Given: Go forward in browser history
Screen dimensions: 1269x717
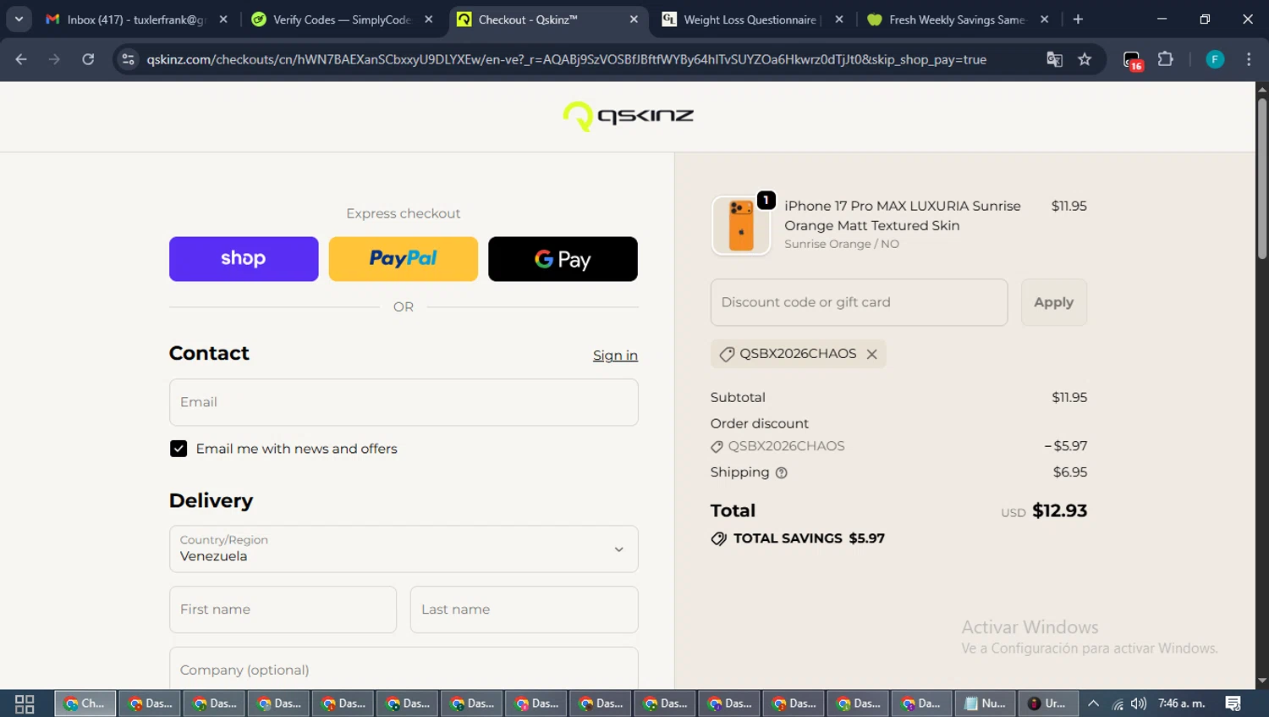Looking at the screenshot, I should pos(54,59).
